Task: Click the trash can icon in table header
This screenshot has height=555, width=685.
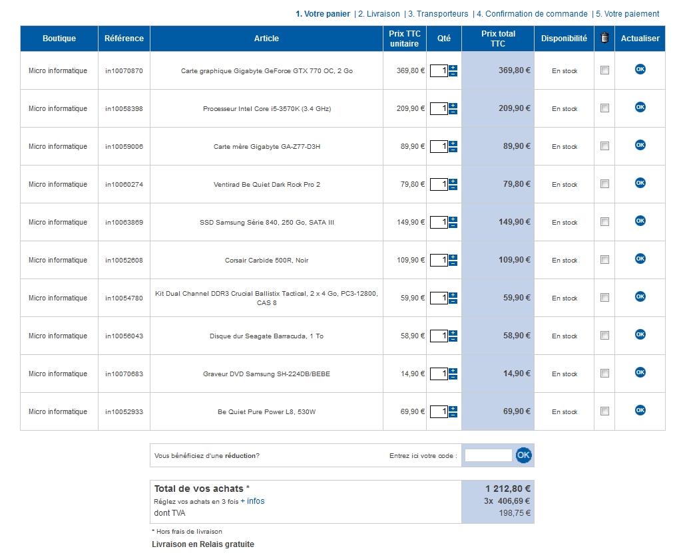Action: 604,38
